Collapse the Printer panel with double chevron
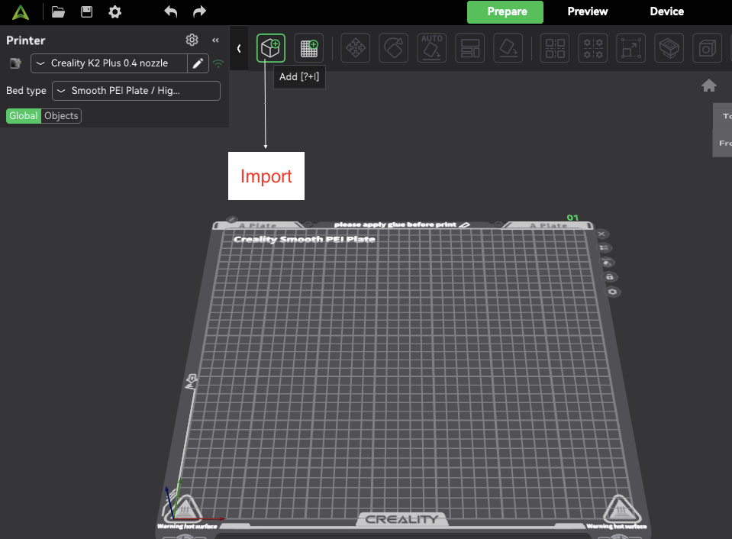732x539 pixels. 216,40
